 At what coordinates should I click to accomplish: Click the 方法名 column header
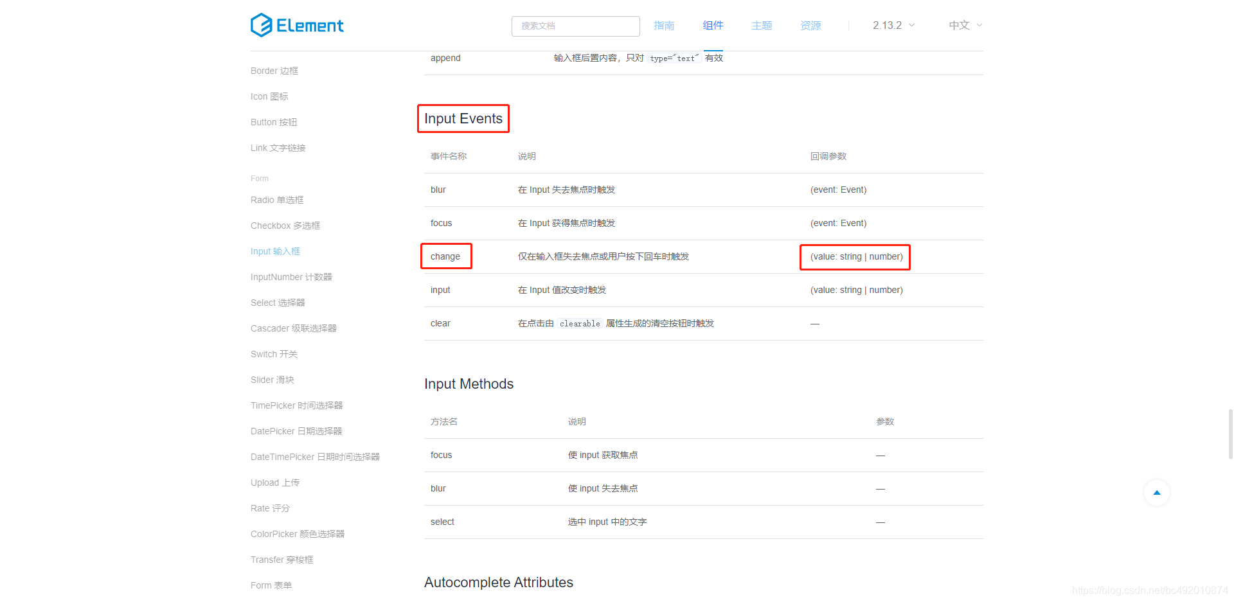[444, 421]
